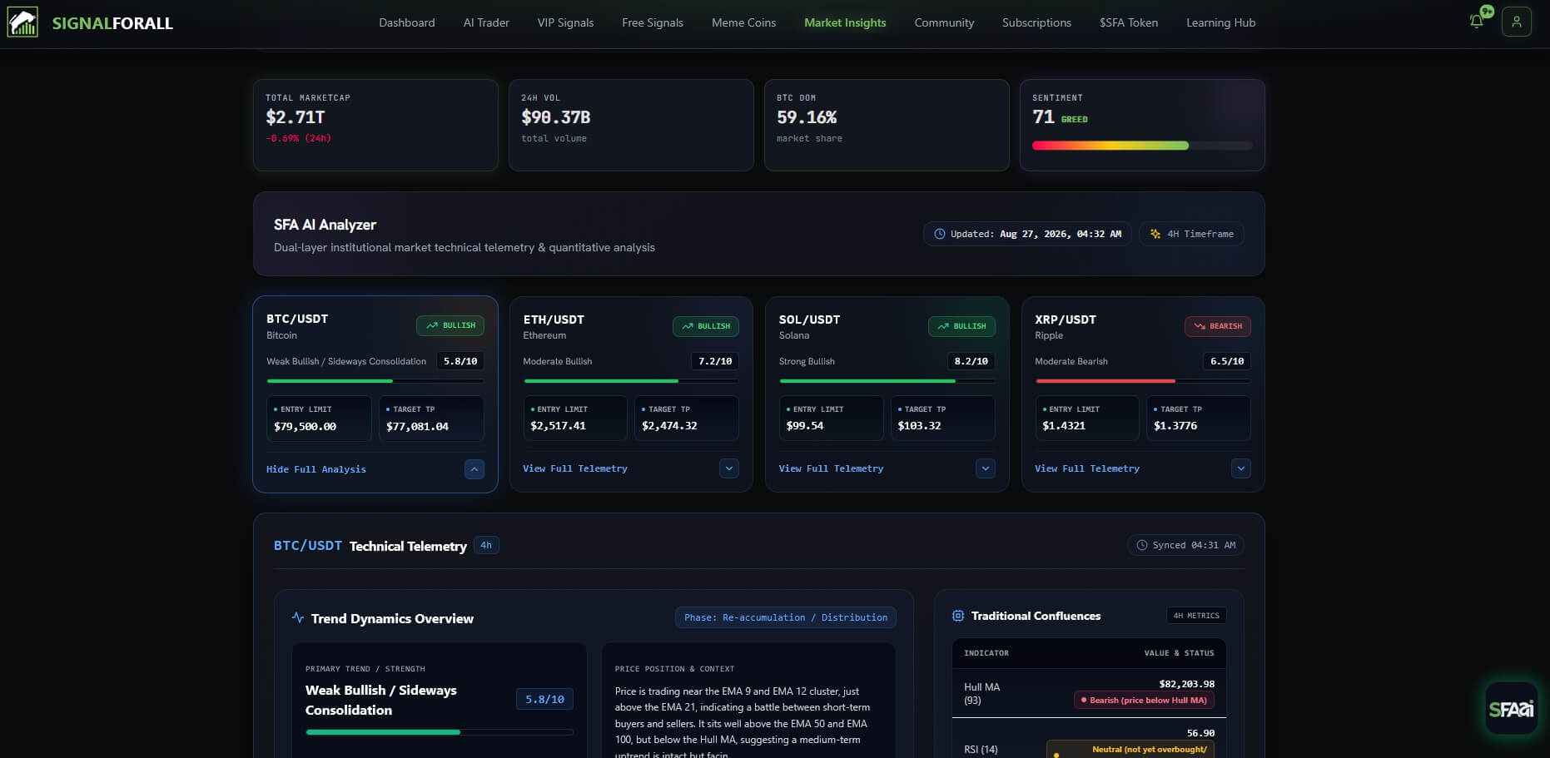
Task: Navigate to Meme Coins
Action: (744, 22)
